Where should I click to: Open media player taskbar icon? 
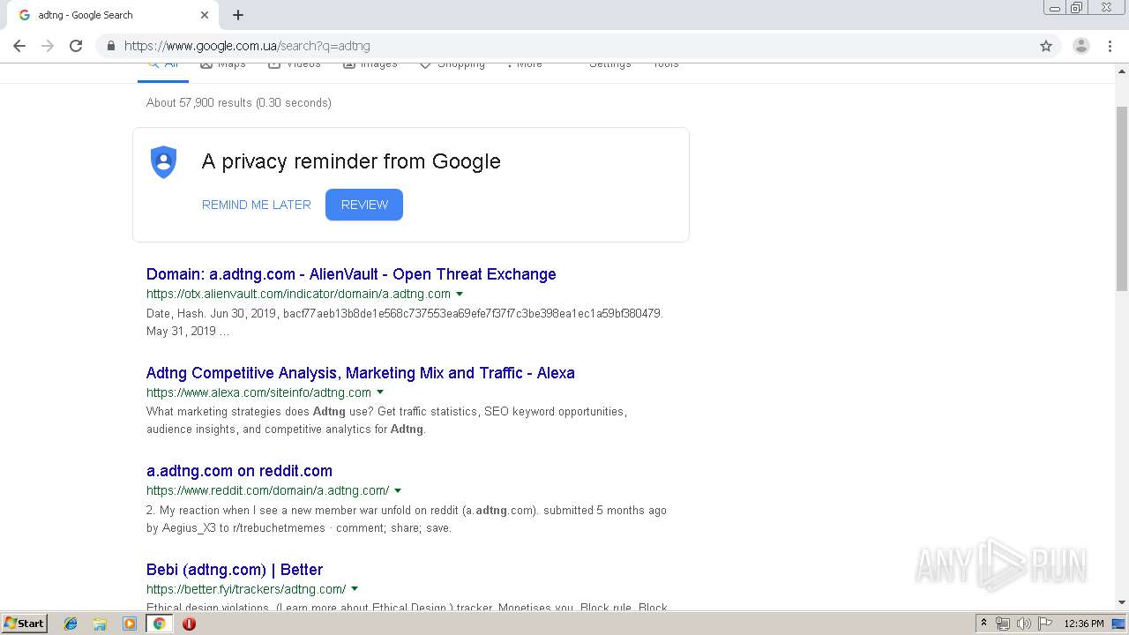[130, 624]
